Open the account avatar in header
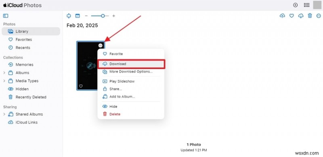Viewport: 323px width, 157px height. click(317, 5)
